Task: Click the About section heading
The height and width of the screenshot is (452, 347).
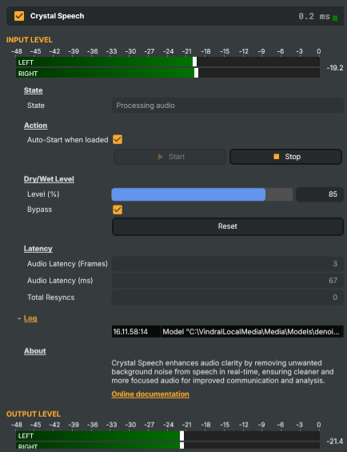Action: 35,351
